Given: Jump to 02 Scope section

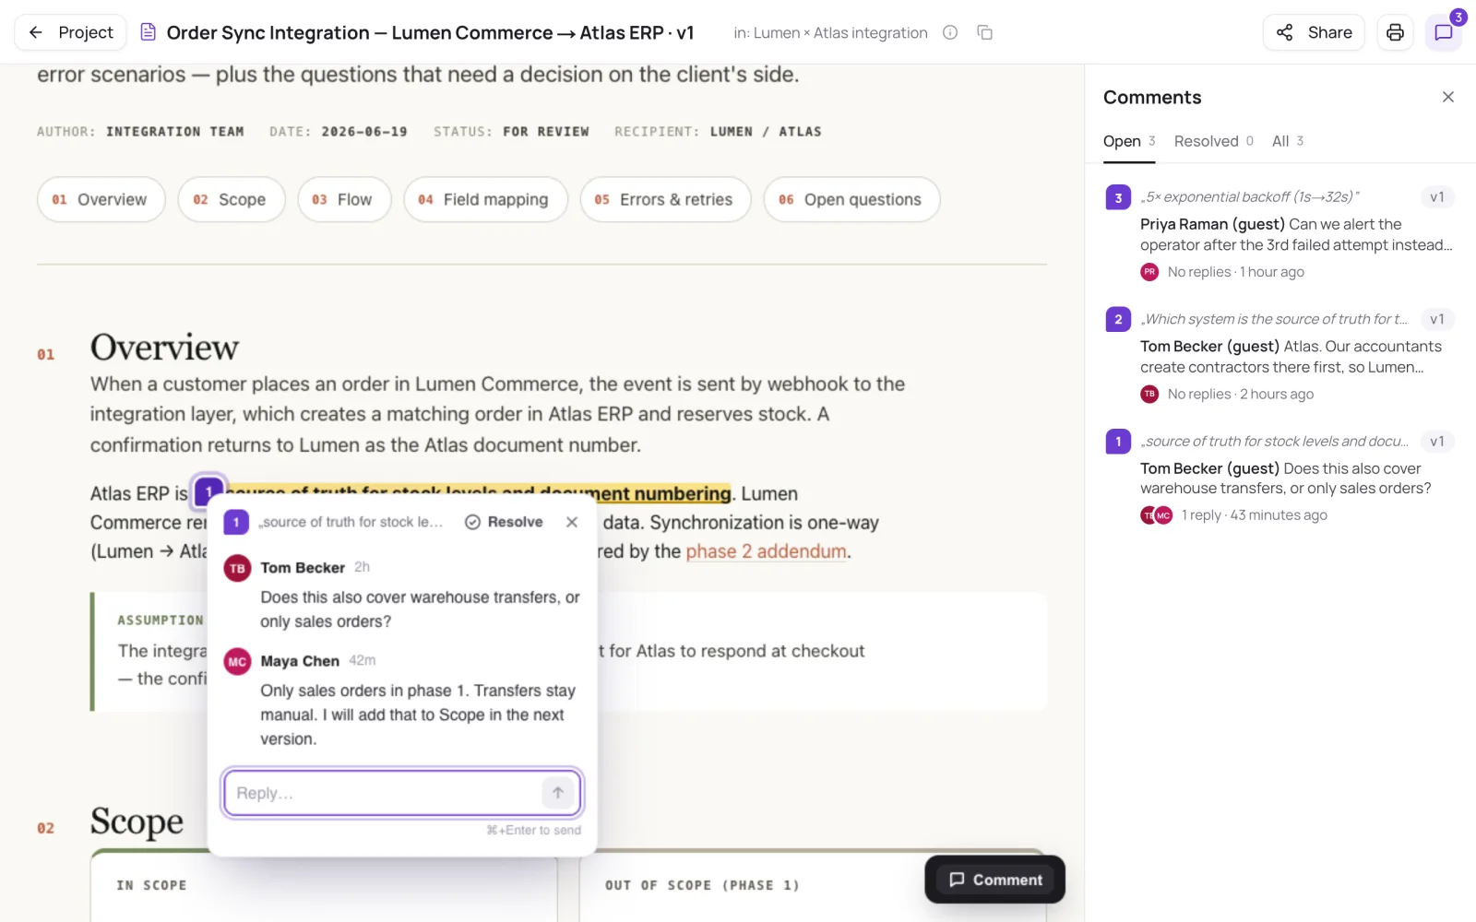Looking at the screenshot, I should [231, 199].
